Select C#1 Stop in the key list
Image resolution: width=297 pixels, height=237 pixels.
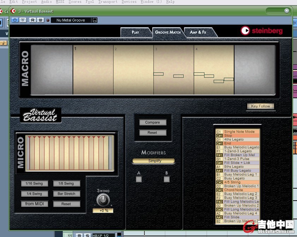pos(238,136)
